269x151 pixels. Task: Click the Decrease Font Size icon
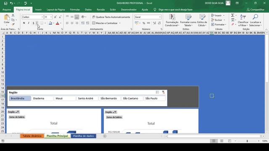coord(60,17)
